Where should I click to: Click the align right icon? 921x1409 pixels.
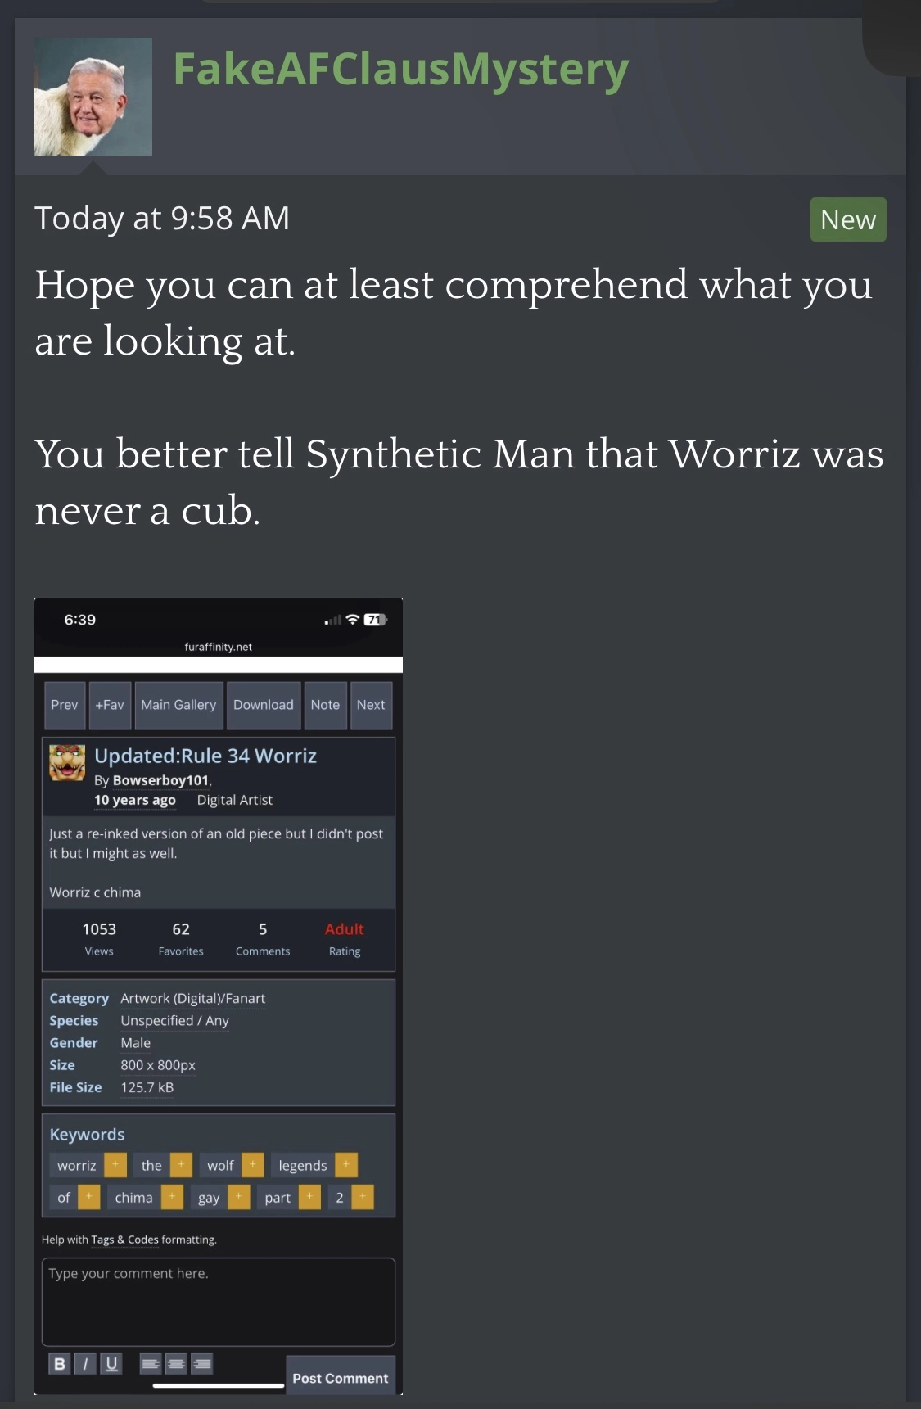tap(201, 1363)
